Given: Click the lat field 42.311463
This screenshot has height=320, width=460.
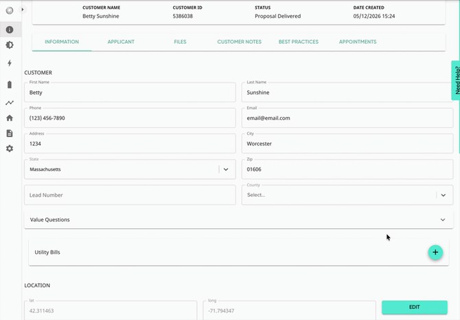Looking at the screenshot, I should (111, 310).
